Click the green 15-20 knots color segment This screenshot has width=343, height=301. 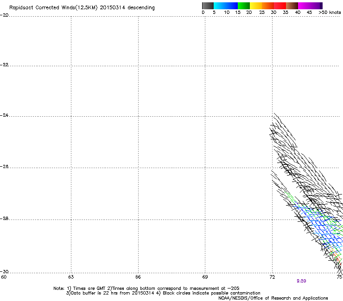click(x=244, y=6)
